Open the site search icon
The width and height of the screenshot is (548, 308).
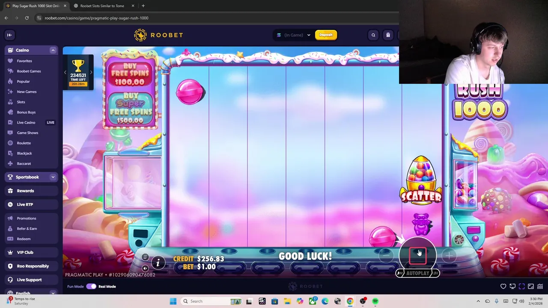coord(373,35)
